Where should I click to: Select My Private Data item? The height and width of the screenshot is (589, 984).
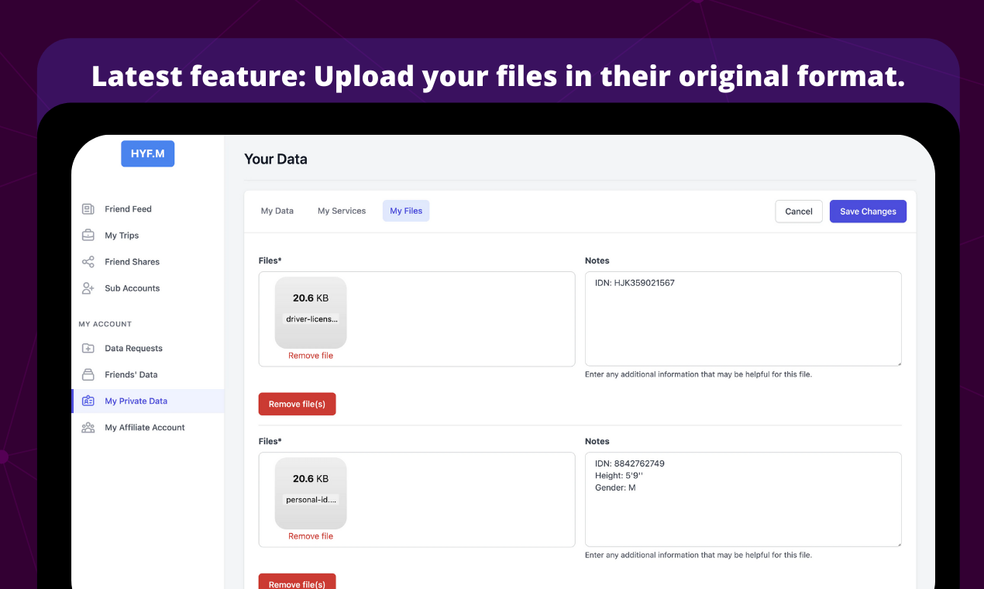[x=148, y=401]
